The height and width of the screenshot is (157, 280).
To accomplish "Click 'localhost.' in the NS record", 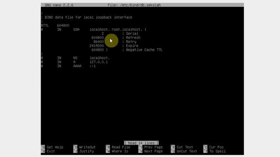I will tap(100, 58).
